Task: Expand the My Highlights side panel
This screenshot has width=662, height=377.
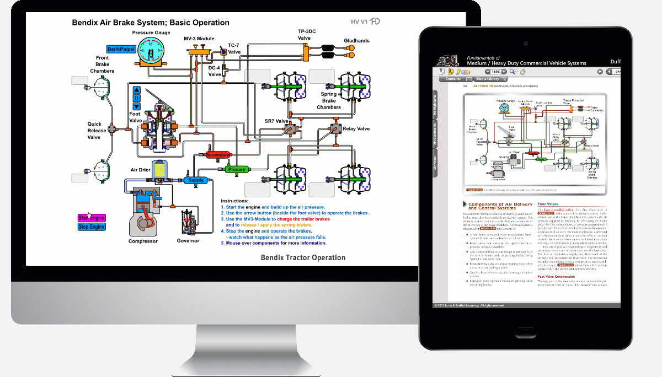Action: tap(435, 104)
